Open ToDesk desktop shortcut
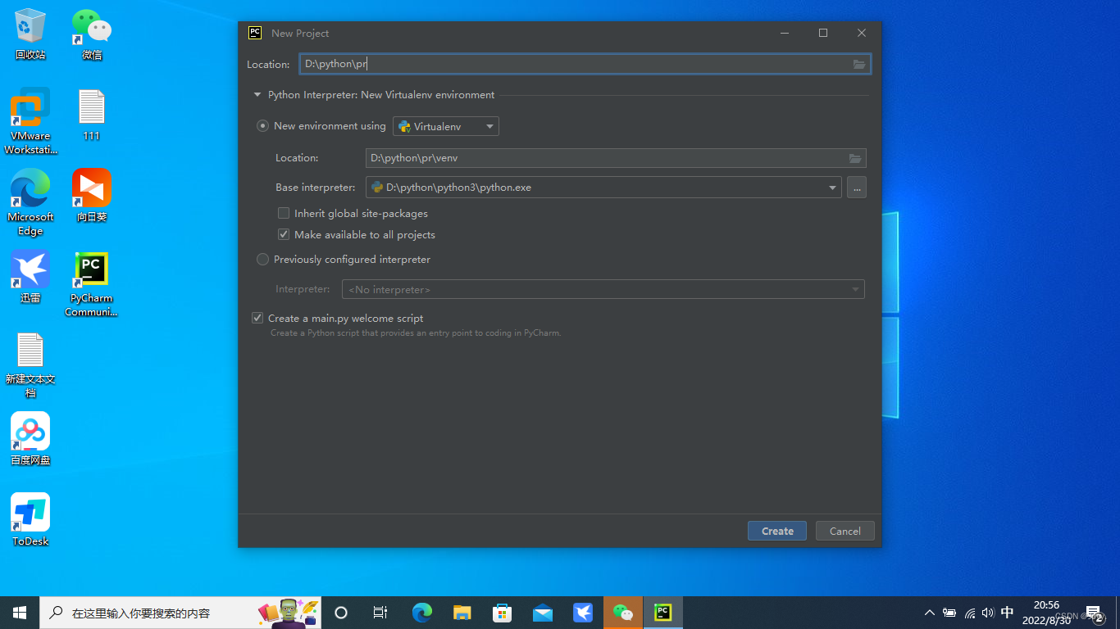 (30, 520)
